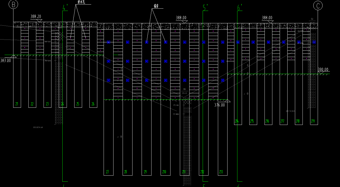This screenshot has height=187, width=340.
Task: Select pile label Z17
Action: [x=282, y=121]
